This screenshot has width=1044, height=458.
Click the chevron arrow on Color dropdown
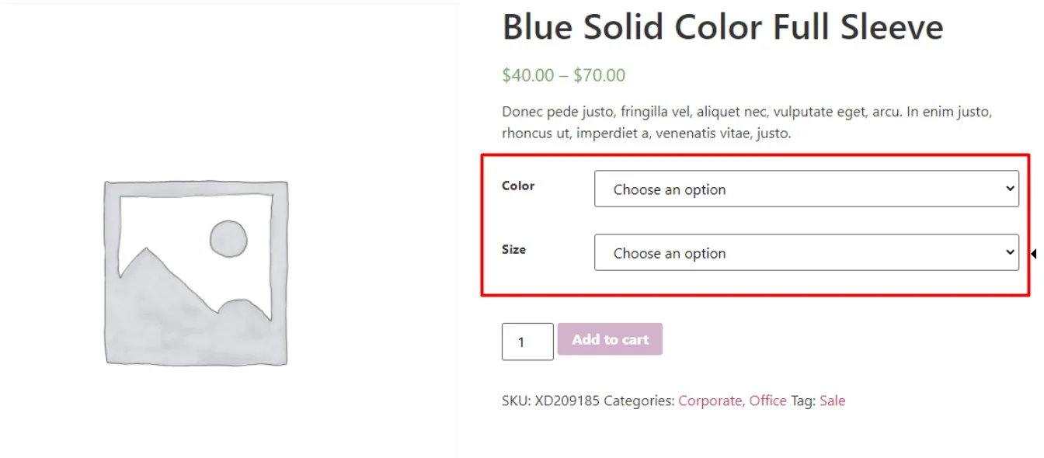pos(1010,189)
